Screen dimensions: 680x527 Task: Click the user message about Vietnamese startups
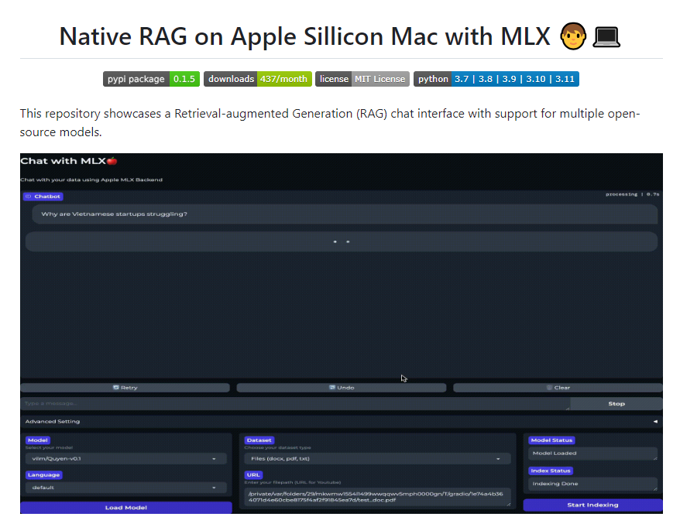click(345, 214)
